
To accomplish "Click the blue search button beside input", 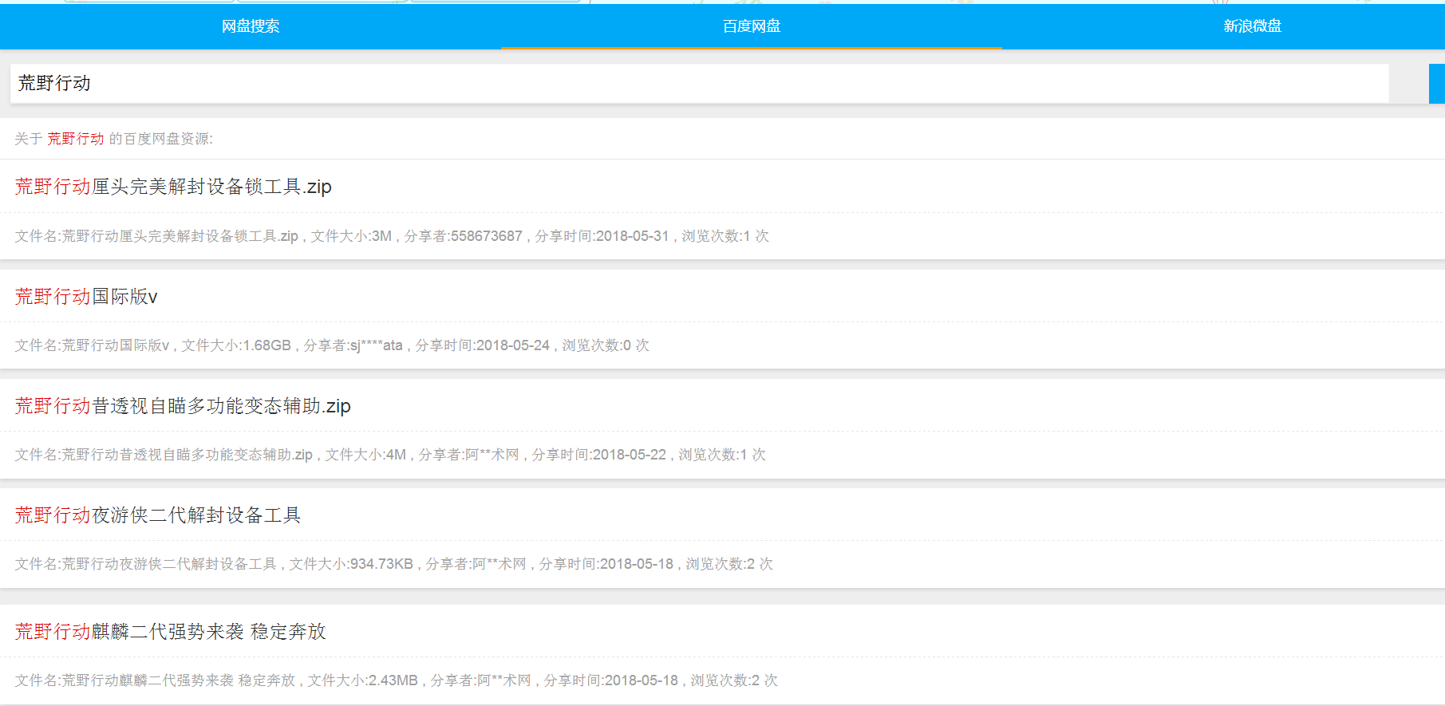I will tap(1436, 84).
